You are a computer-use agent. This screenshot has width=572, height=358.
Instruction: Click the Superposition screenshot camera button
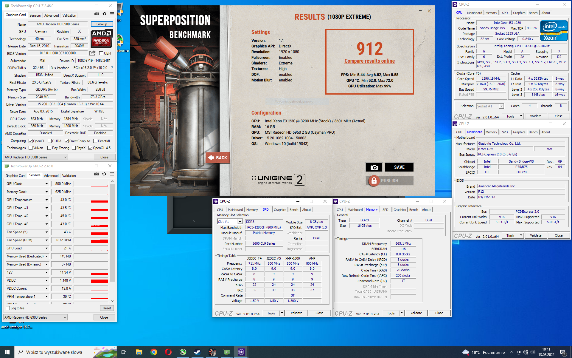pyautogui.click(x=374, y=167)
